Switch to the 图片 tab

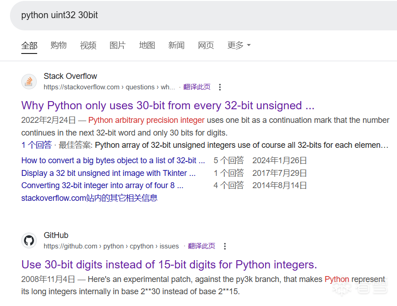pyautogui.click(x=117, y=45)
